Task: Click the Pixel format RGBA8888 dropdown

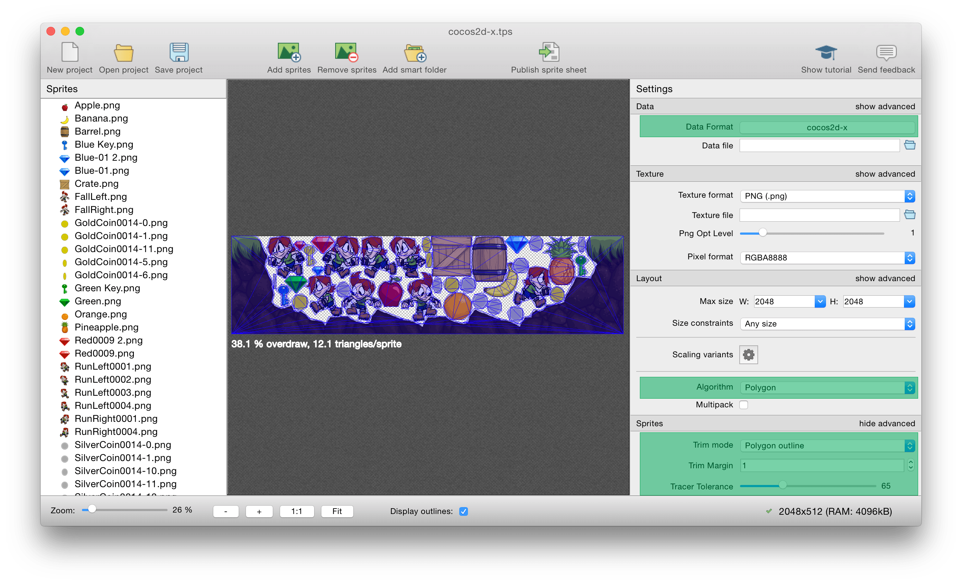Action: point(827,257)
